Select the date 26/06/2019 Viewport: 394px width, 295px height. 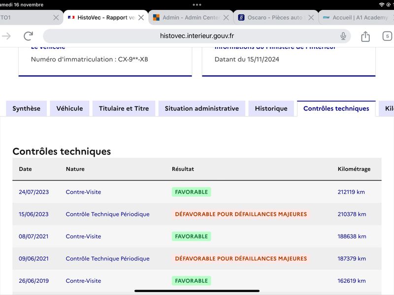(x=33, y=281)
